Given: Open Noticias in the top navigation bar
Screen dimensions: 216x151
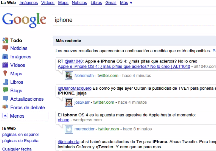Looking at the screenshot, I should 79,3.
